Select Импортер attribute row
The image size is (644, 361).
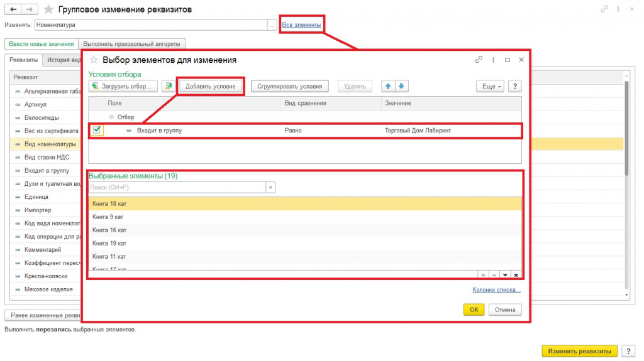tap(46, 210)
